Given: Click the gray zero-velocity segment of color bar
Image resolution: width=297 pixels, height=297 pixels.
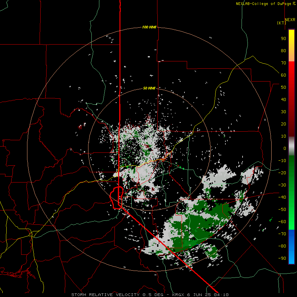Looking at the screenshot, I should tap(291, 146).
